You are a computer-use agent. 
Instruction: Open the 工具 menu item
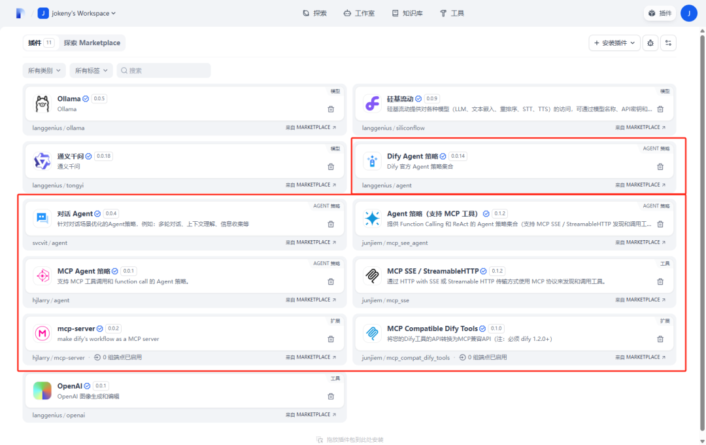(452, 13)
